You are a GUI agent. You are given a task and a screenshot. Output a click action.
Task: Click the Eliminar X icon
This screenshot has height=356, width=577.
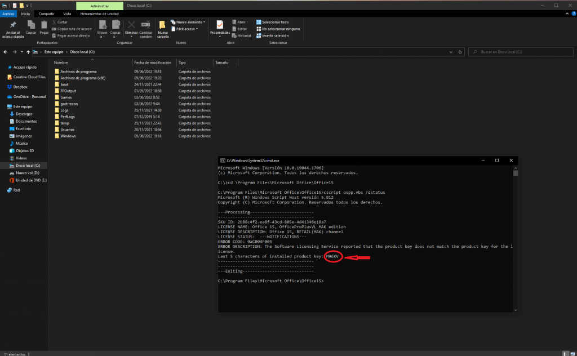click(x=131, y=26)
